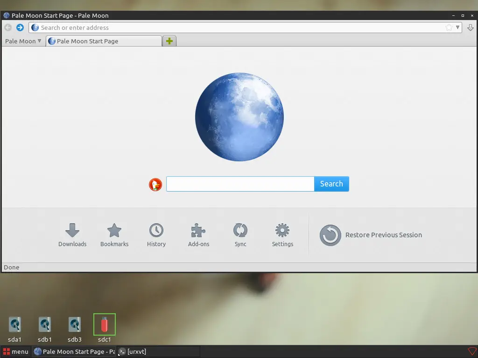Focus the start page search field
This screenshot has height=358, width=478.
240,184
